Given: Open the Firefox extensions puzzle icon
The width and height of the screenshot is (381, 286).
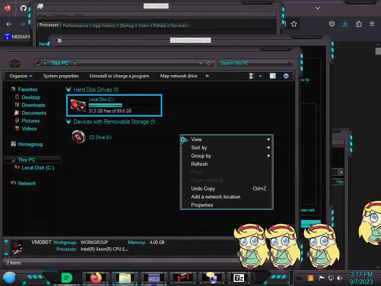Looking at the screenshot, I should pos(359,24).
